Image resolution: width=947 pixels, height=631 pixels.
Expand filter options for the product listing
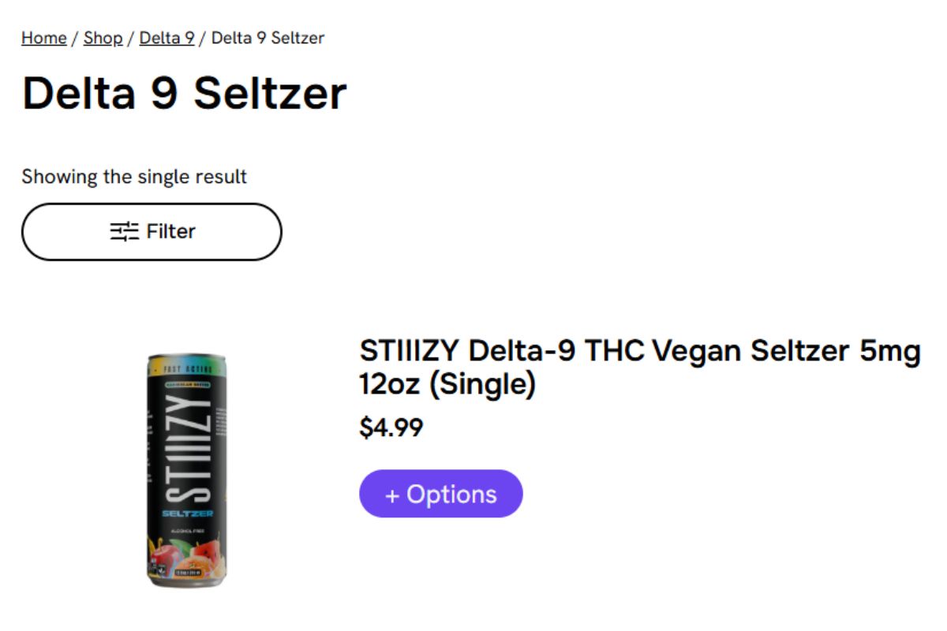(151, 231)
